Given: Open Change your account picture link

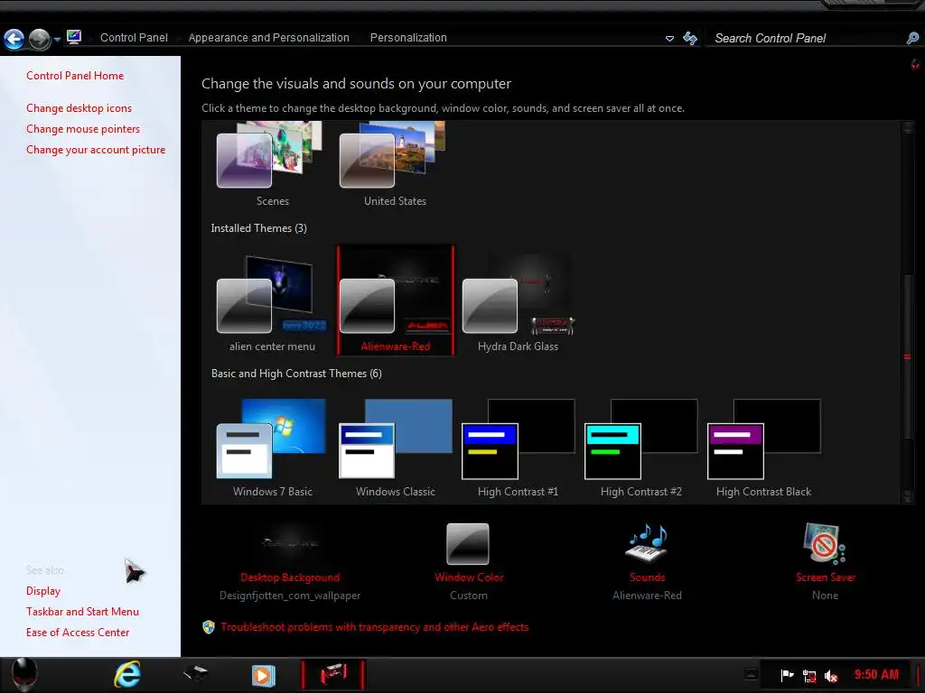Looking at the screenshot, I should pos(96,150).
